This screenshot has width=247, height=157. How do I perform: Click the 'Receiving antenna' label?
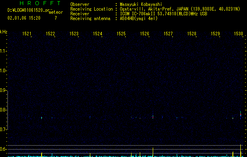click(x=90, y=18)
